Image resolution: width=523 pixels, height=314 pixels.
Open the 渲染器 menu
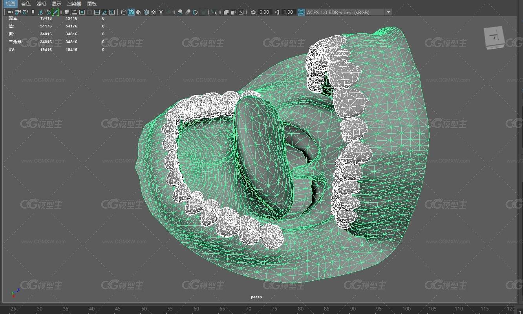[x=74, y=4]
